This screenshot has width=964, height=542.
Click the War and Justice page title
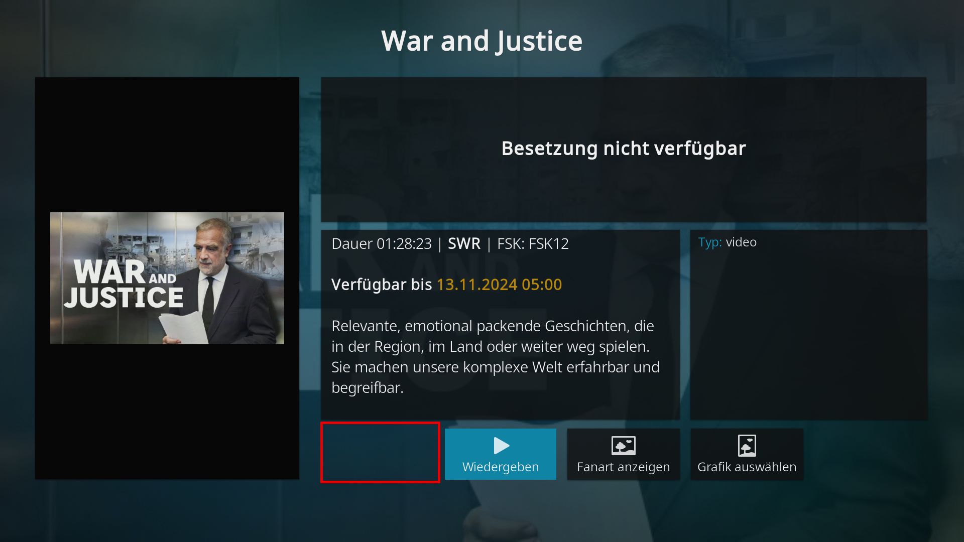[481, 41]
